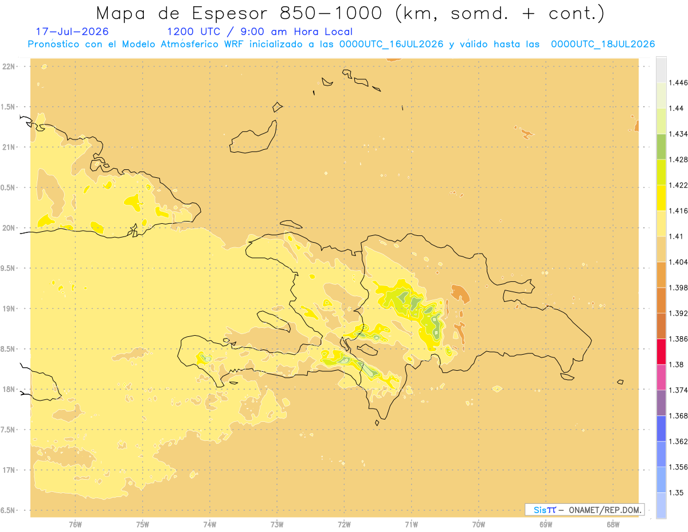Click the '70W' longitude label

click(x=479, y=525)
